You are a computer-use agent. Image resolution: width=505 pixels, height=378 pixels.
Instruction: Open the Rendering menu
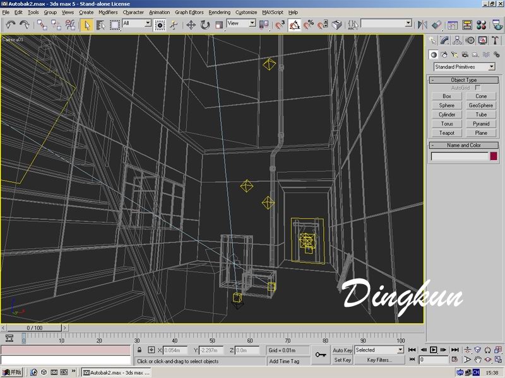point(220,12)
